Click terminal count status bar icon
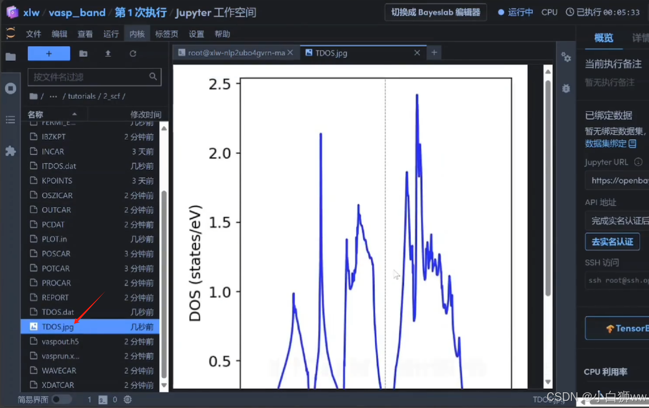 click(102, 399)
